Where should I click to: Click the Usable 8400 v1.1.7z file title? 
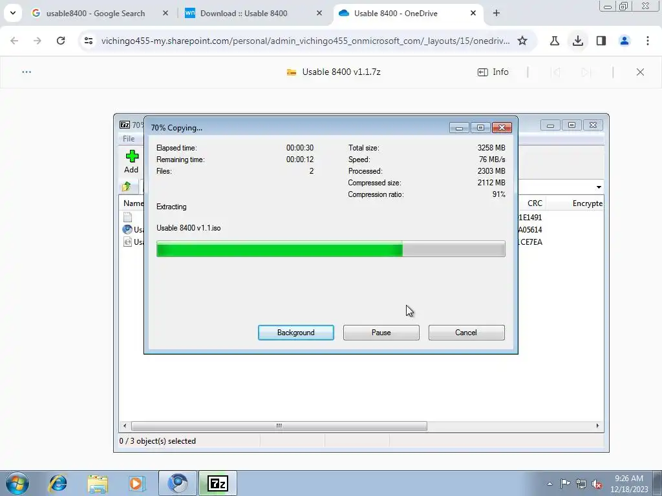[x=341, y=72]
